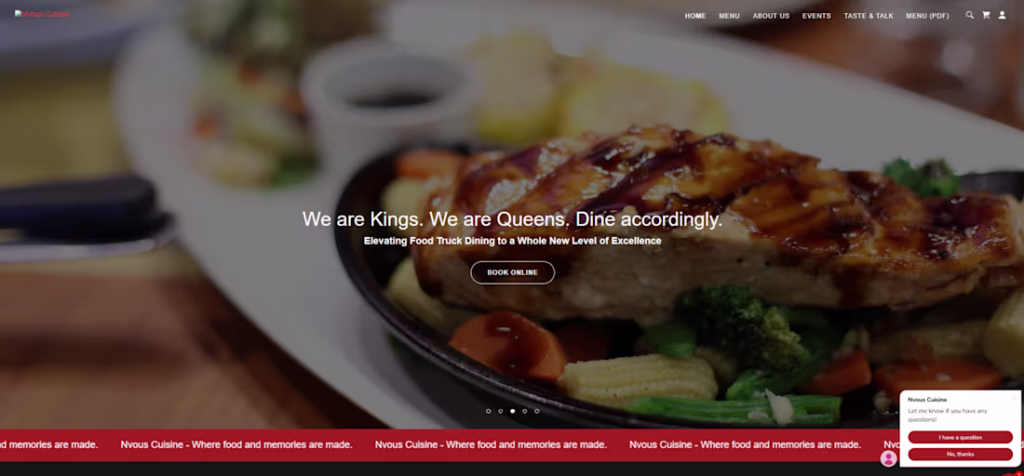The image size is (1024, 476).
Task: Open the MENU navigation link
Action: (x=730, y=16)
